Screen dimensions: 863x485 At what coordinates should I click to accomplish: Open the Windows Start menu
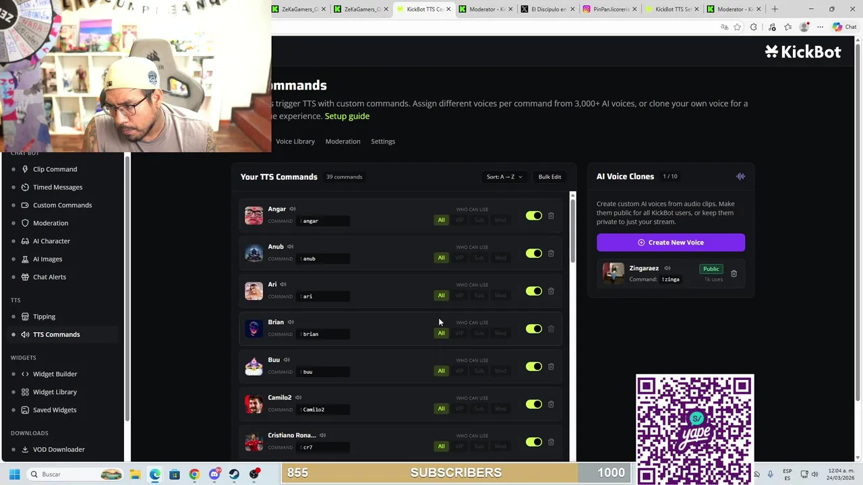click(x=14, y=474)
